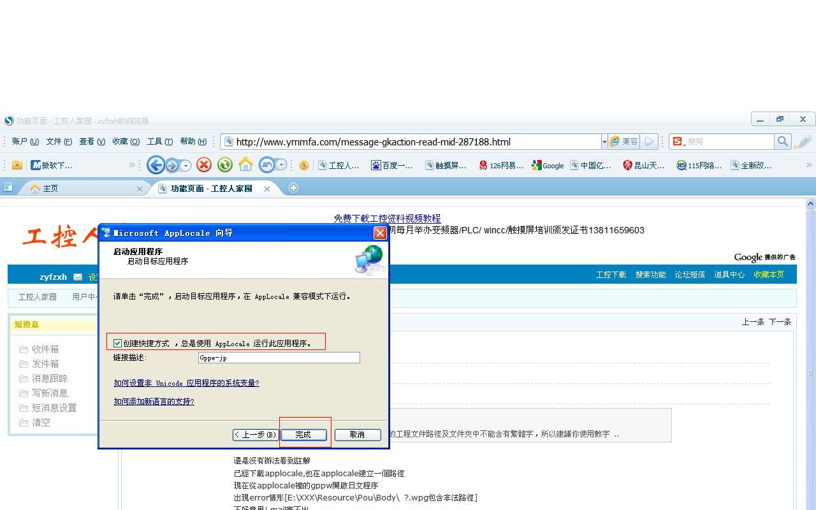This screenshot has height=510, width=816.
Task: Open the 工具(T) menu
Action: 159,142
